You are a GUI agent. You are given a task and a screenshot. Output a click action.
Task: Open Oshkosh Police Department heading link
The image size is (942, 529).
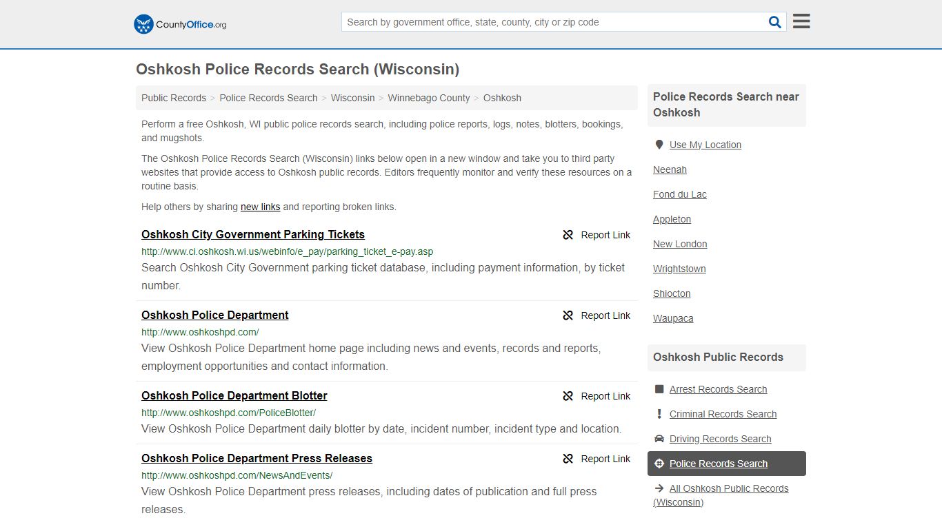click(x=215, y=315)
